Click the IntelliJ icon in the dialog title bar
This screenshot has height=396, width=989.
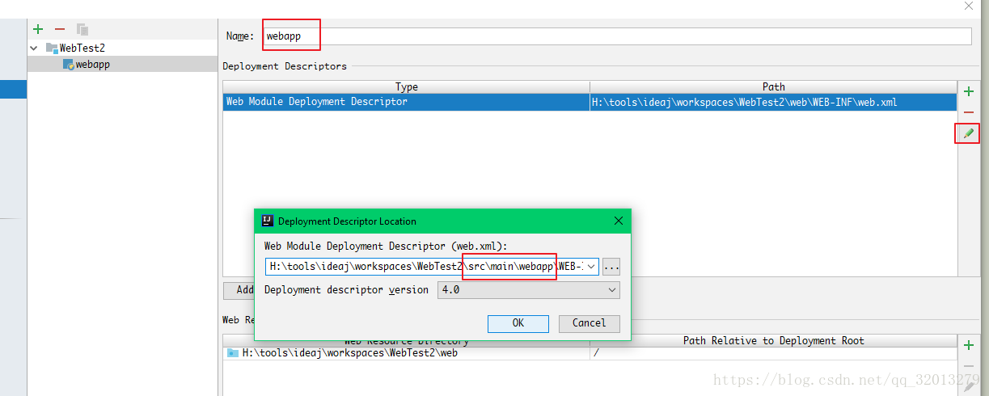click(268, 221)
